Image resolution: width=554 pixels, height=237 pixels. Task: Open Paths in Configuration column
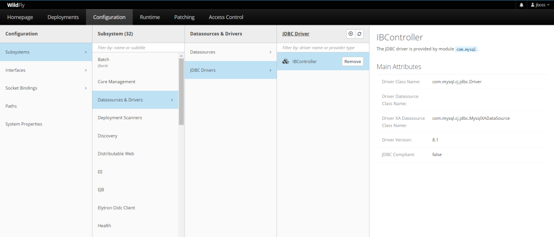pyautogui.click(x=46, y=106)
